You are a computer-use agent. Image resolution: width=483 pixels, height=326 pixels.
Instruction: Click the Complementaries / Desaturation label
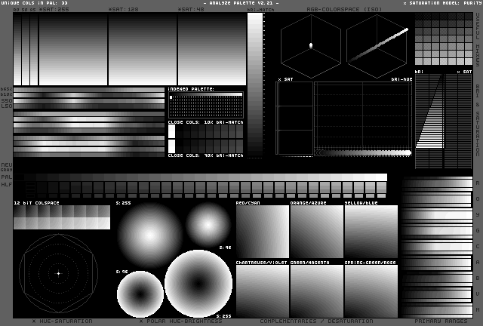[x=316, y=321]
